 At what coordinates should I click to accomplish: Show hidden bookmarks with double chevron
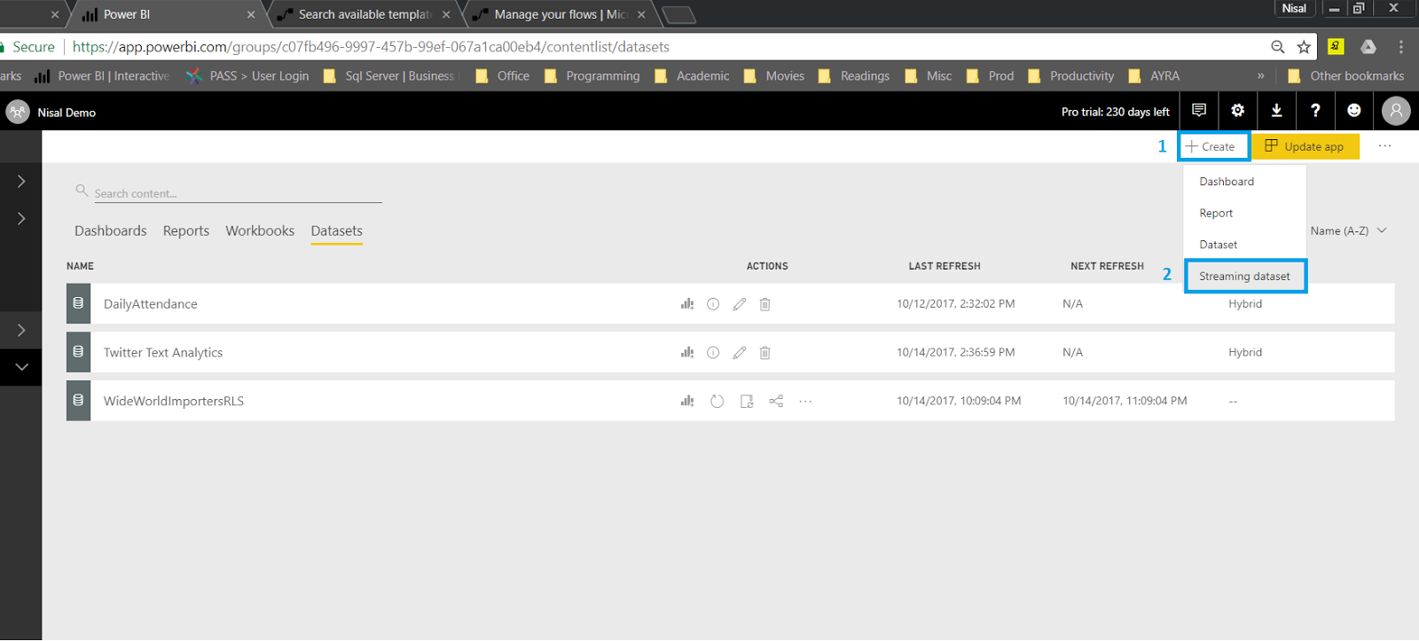pyautogui.click(x=1260, y=76)
